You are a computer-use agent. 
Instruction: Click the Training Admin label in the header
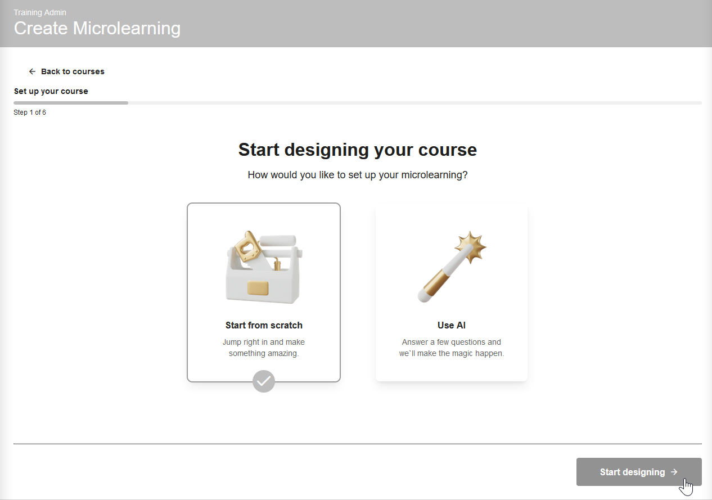point(39,12)
